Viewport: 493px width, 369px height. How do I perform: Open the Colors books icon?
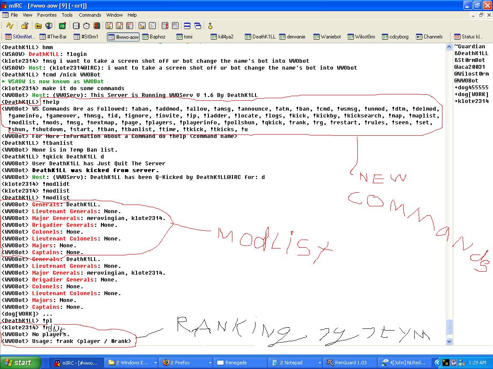click(97, 26)
